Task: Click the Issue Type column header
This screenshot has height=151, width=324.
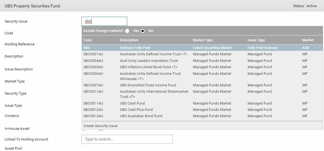Action: (x=256, y=40)
